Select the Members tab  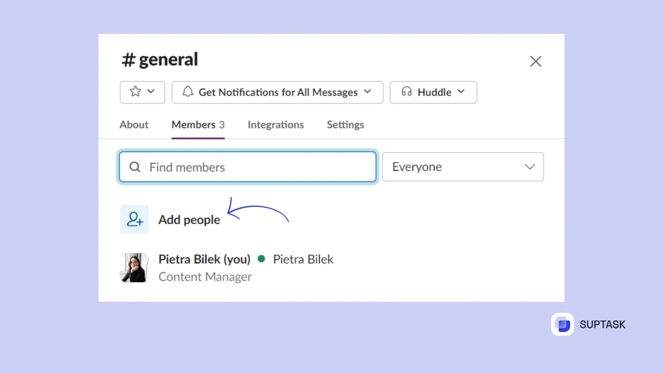[x=198, y=125]
